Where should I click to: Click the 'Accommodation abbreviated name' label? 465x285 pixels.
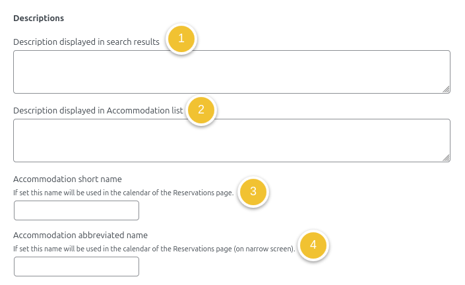[80, 235]
